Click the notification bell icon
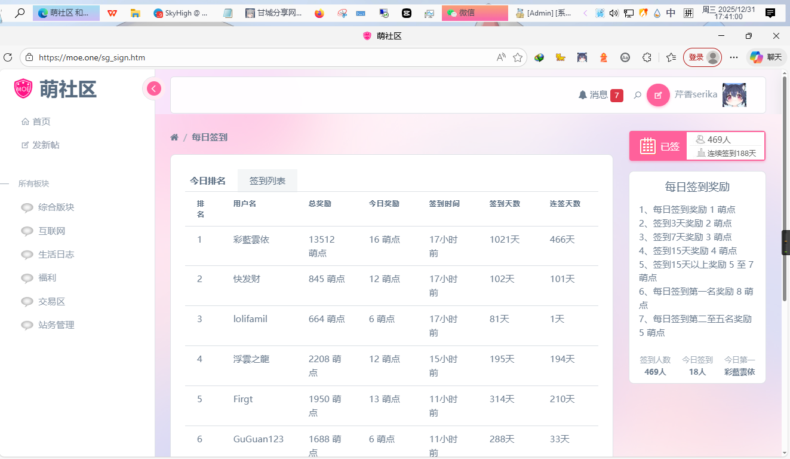This screenshot has height=459, width=790. click(583, 95)
